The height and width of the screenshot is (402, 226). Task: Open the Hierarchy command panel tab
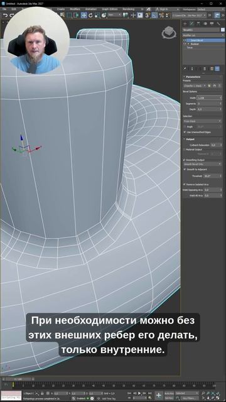coord(198,24)
